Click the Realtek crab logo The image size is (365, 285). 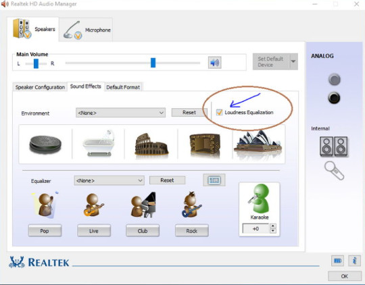(17, 262)
